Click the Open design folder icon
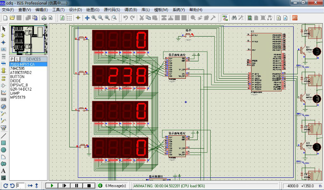This screenshot has width=324, height=190. tap(12, 18)
